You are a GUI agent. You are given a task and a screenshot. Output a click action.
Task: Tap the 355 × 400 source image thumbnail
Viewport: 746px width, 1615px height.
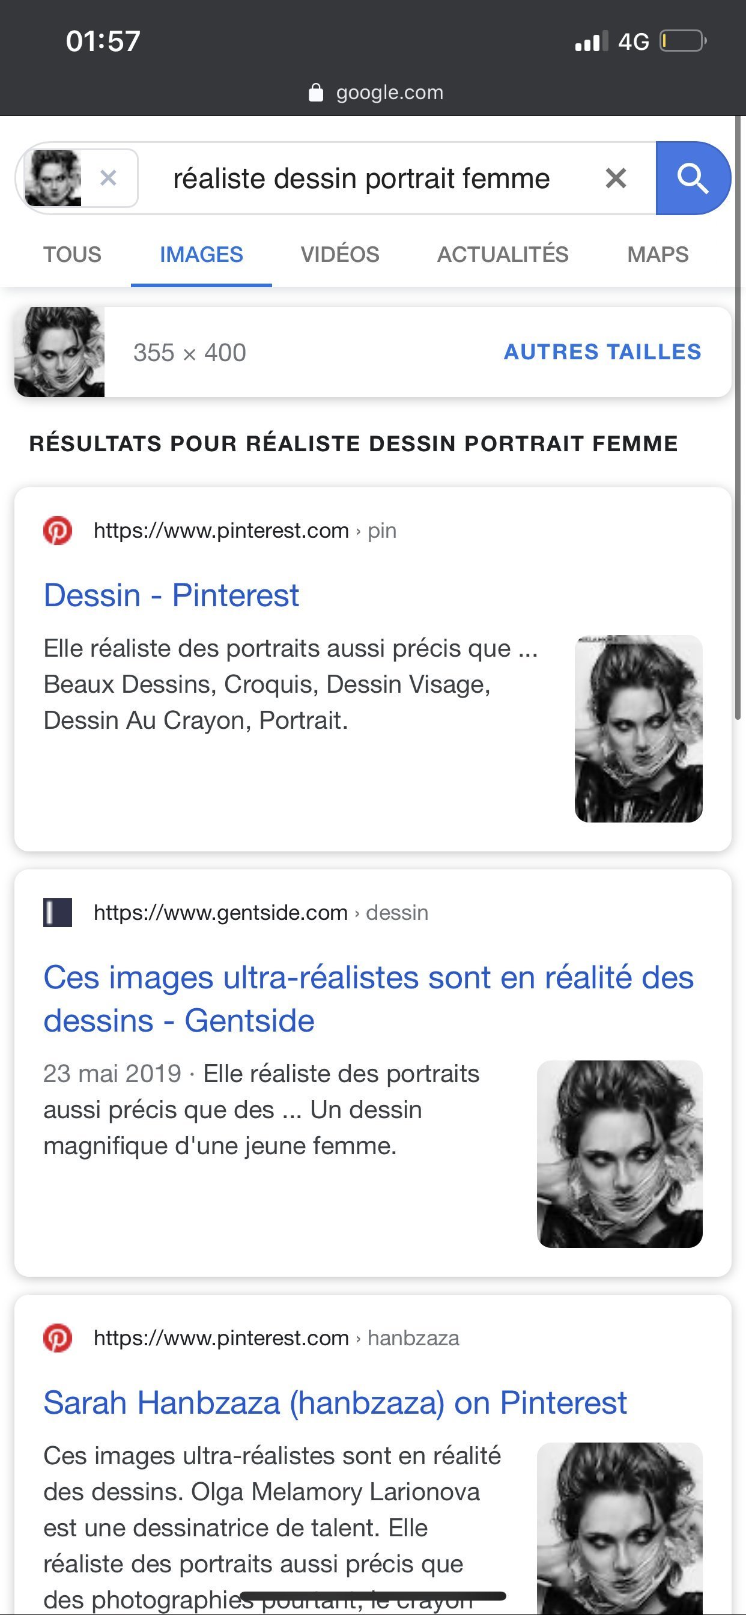pyautogui.click(x=59, y=351)
